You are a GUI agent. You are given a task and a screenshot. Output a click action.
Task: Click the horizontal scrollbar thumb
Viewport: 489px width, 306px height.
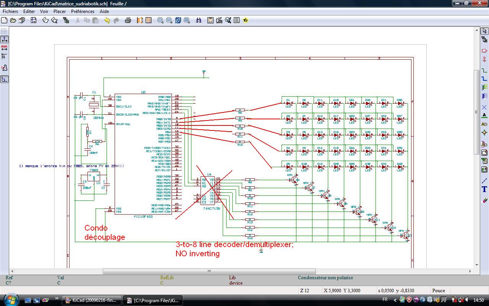209,271
